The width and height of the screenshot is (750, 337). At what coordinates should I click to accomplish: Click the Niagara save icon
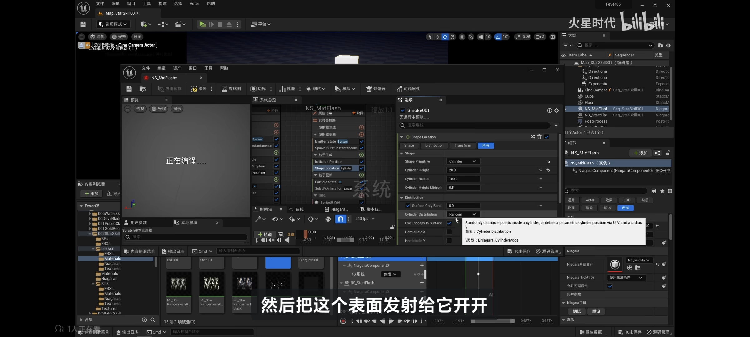tap(129, 89)
